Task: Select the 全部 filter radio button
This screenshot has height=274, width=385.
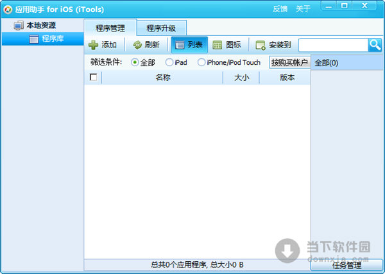Action: coord(135,62)
